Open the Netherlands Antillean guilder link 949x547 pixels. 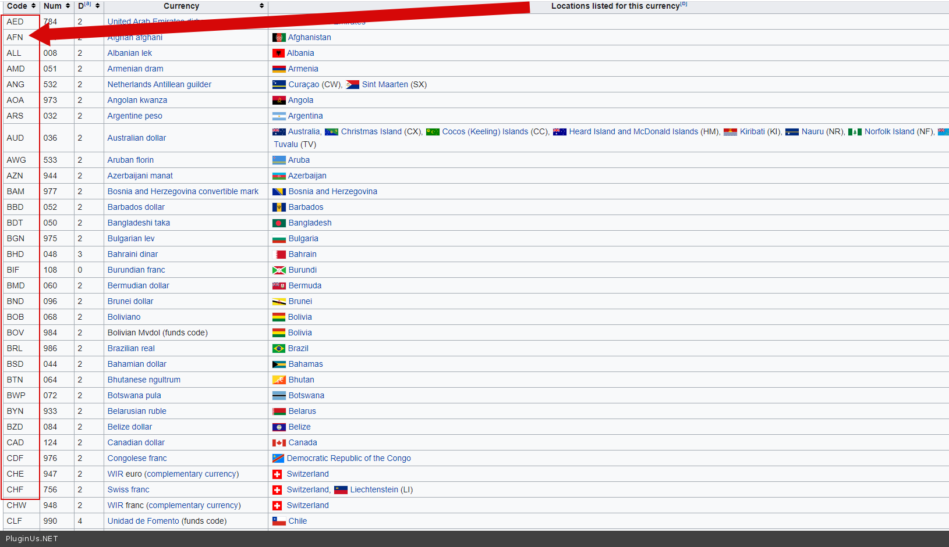point(159,84)
